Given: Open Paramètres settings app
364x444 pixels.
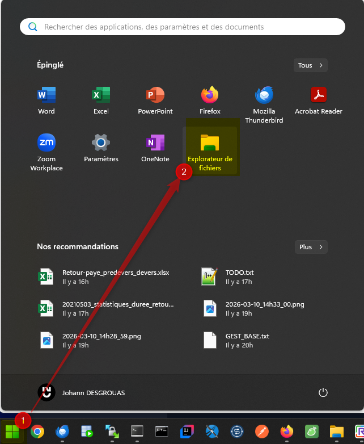Looking at the screenshot, I should [x=101, y=149].
